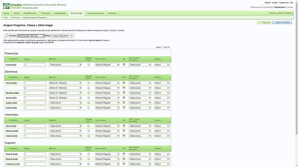View calendar icon for Cuarto Grado
Image resolution: width=298 pixels, height=167 pixels.
(124, 103)
